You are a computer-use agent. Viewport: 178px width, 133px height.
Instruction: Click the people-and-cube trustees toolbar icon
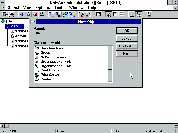(x=65, y=14)
